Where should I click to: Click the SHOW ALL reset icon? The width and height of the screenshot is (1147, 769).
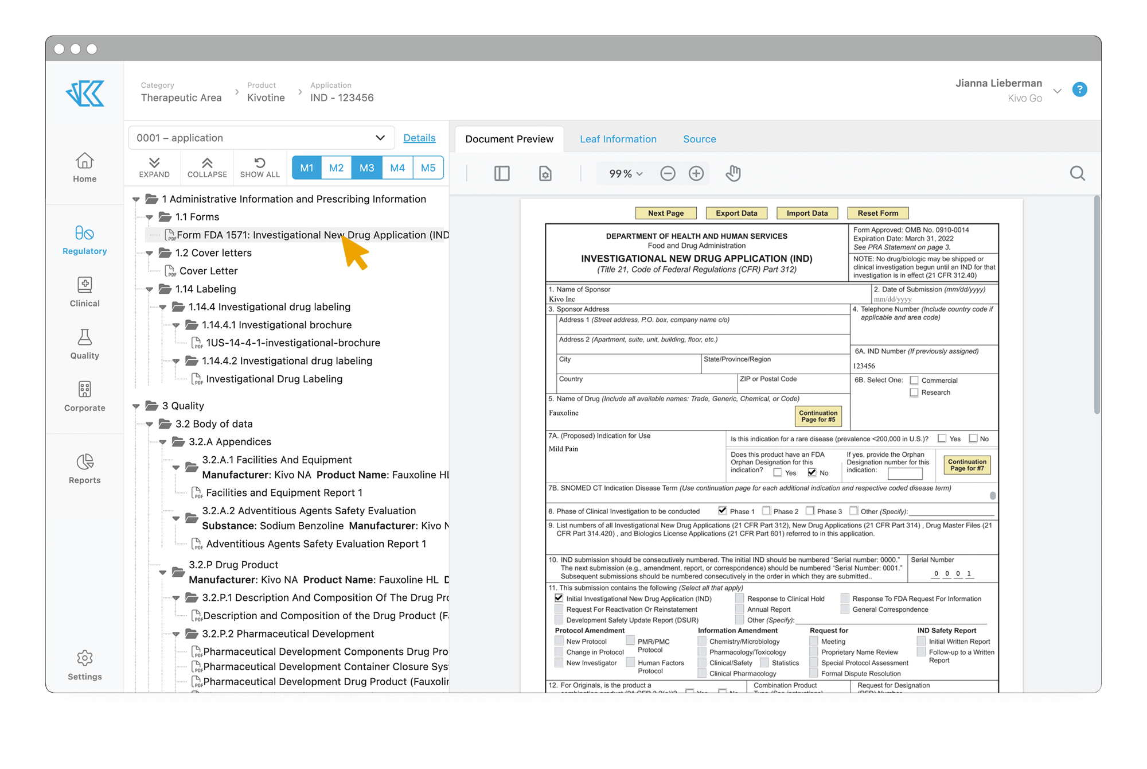[260, 168]
